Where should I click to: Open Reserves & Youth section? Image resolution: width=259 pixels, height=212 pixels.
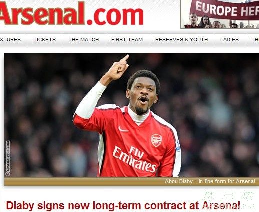[x=181, y=40]
